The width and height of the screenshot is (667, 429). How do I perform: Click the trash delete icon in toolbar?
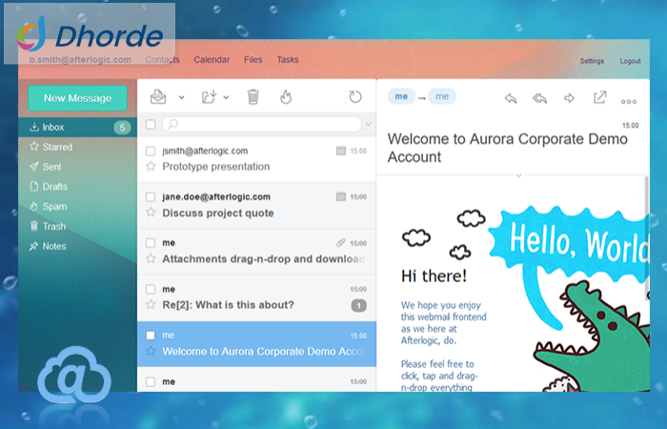(x=253, y=96)
